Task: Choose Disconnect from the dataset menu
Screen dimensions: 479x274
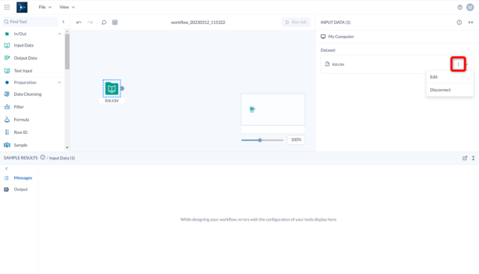Action: tap(450, 90)
